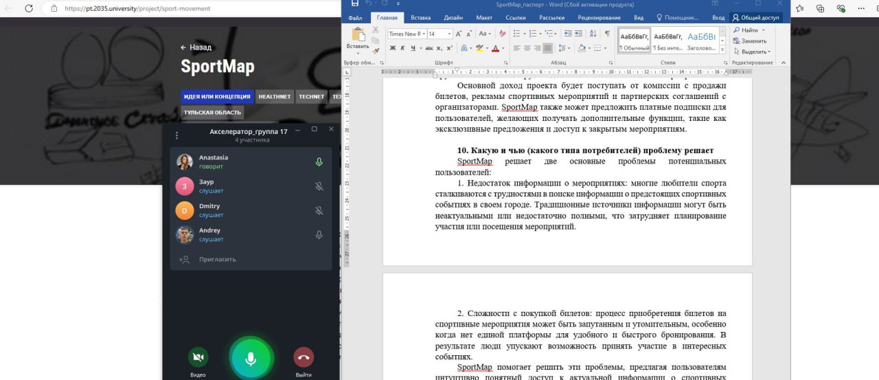The image size is (879, 380).
Task: Toggle bold Ж formatting
Action: (393, 48)
